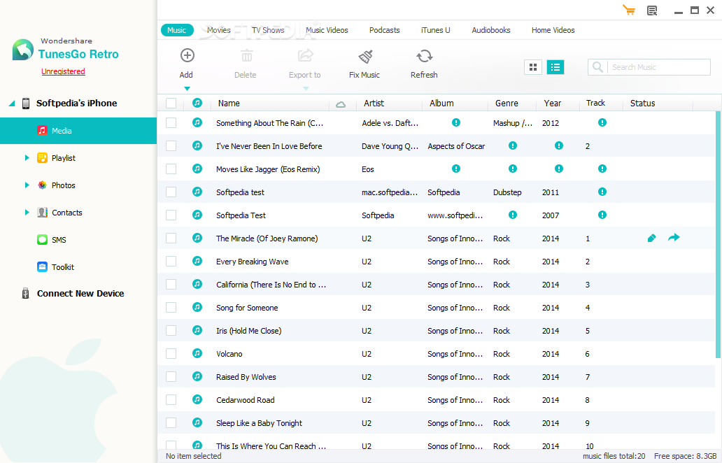Click the vertical scrollbar of song list
Screen dimensions: 722x463
[718, 235]
